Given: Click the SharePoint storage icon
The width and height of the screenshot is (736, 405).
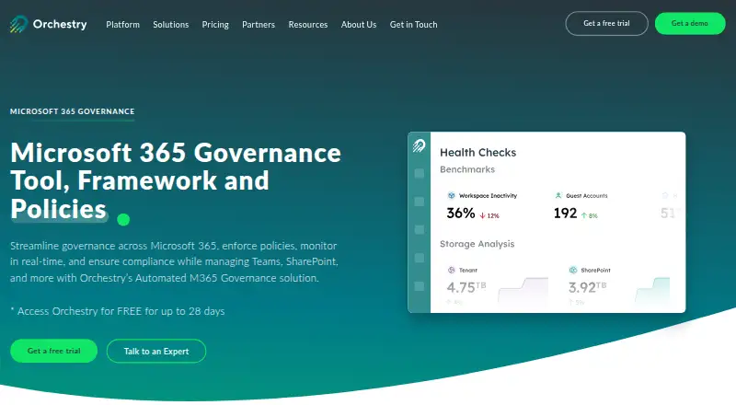Looking at the screenshot, I should click(x=572, y=271).
